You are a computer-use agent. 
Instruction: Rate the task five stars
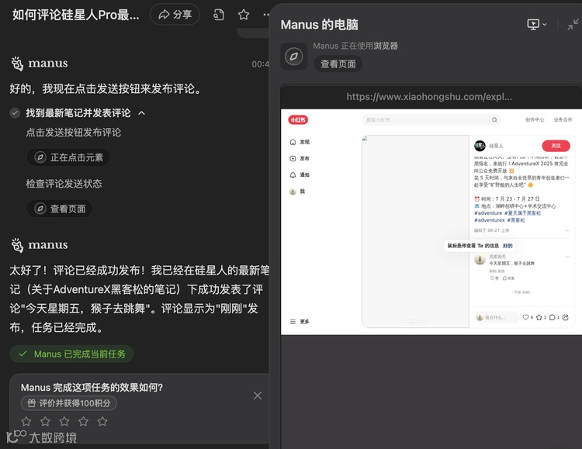(x=102, y=421)
